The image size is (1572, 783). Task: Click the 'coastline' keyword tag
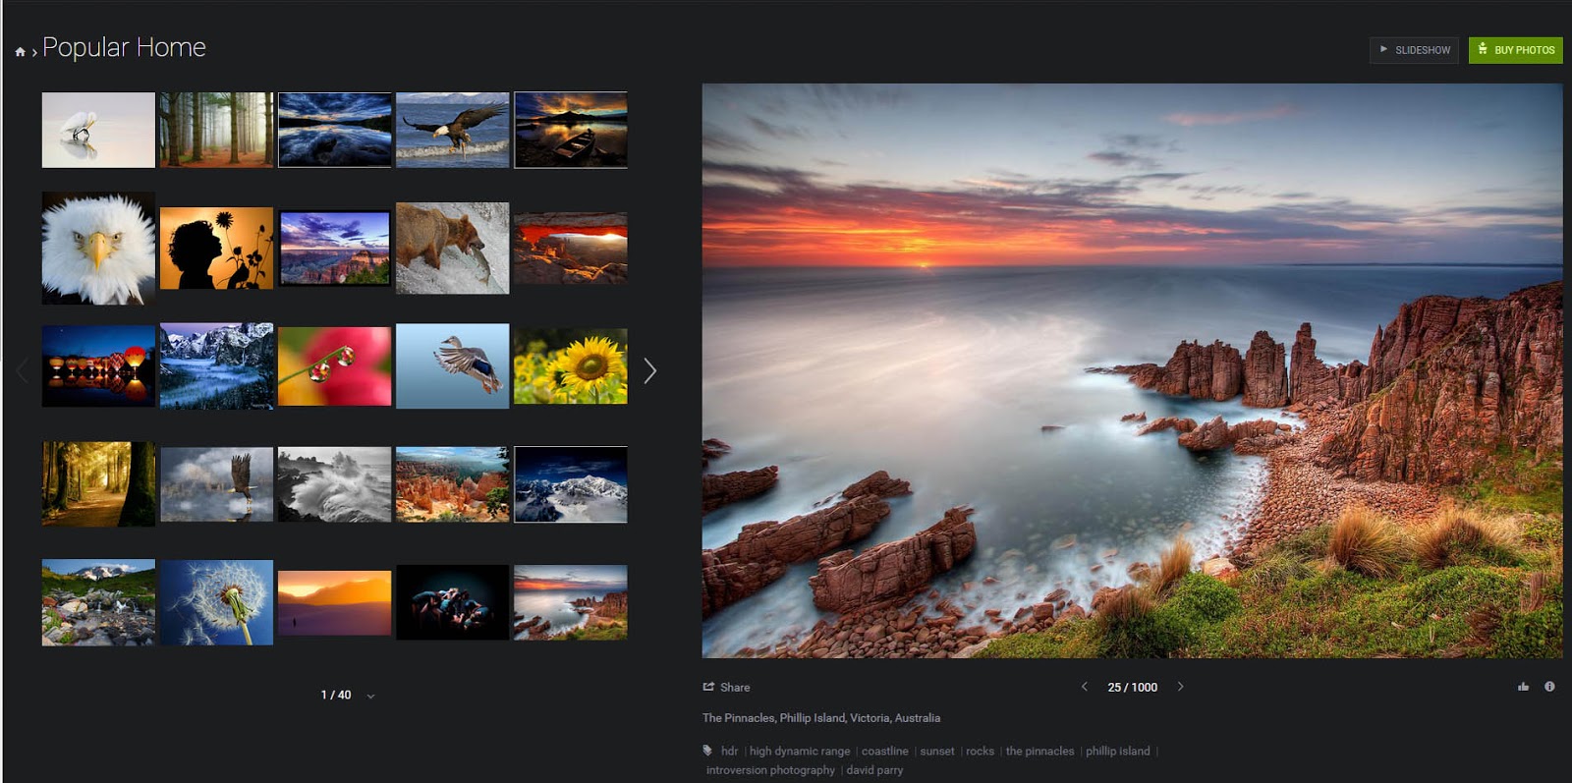coord(884,751)
